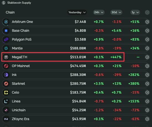Click the Celo yellow logo
This screenshot has height=127, width=152.
tap(6, 92)
